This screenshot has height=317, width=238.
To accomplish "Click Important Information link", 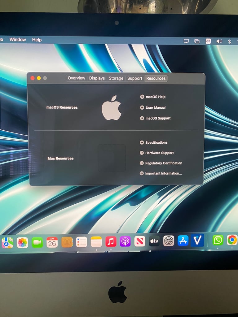I will click(x=164, y=173).
